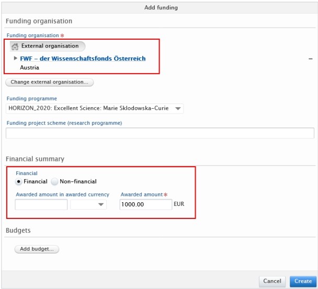Expand the FWF organisation details triangle
Viewport: 318px width, 289px height.
pyautogui.click(x=16, y=58)
